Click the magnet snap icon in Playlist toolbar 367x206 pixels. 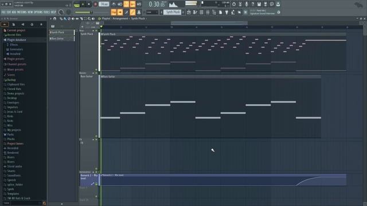pos(55,19)
